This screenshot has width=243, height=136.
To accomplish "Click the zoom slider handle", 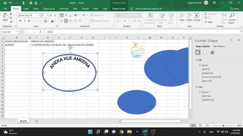I will [223, 125].
